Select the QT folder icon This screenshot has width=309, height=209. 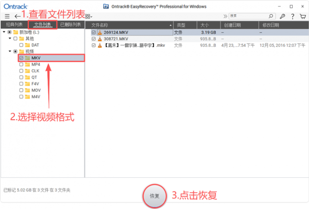[x=27, y=77]
